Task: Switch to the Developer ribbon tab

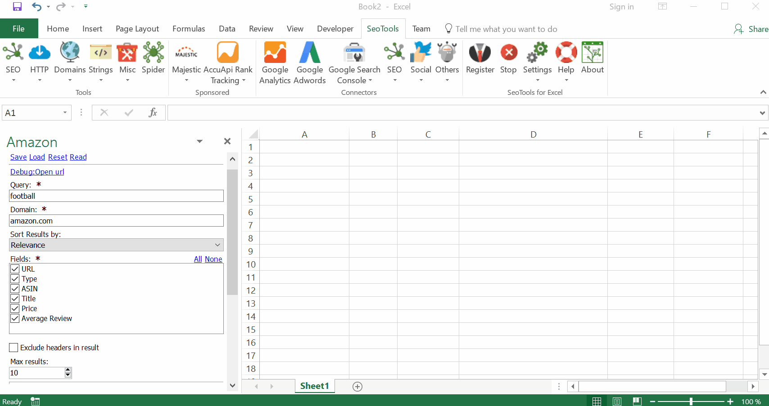Action: pos(335,29)
